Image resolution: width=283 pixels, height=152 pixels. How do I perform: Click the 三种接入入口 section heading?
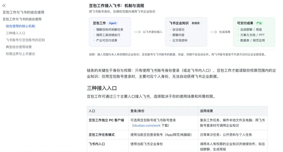(x=102, y=88)
